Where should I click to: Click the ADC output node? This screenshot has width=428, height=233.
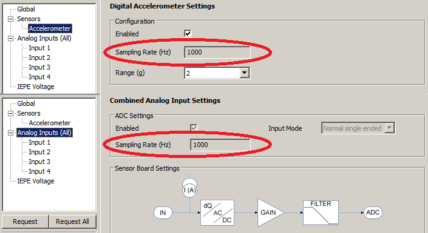373,212
